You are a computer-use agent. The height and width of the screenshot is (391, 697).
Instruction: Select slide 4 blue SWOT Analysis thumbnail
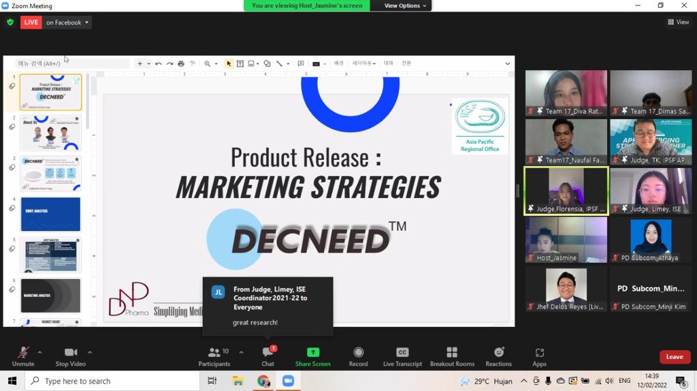[x=50, y=214]
